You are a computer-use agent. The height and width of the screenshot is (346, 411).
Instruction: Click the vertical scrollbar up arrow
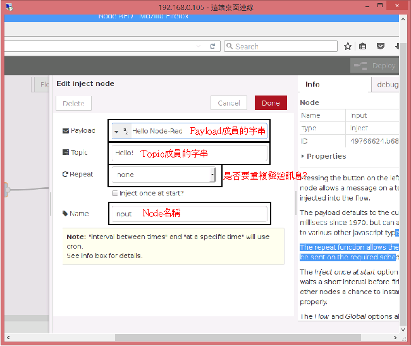[x=403, y=20]
